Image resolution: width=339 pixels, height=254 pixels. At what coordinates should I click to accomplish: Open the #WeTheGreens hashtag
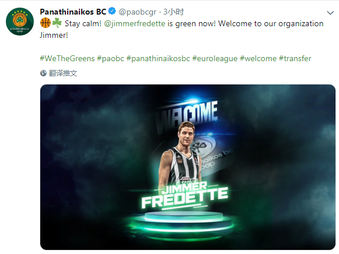point(67,58)
